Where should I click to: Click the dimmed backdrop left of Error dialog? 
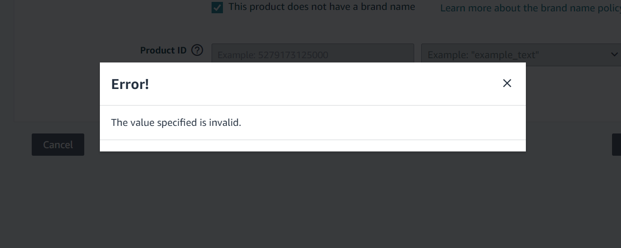click(50, 95)
